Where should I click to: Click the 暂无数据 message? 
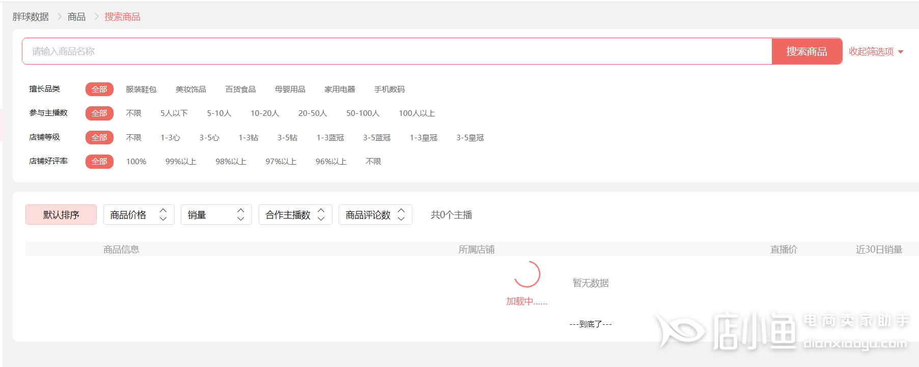[591, 283]
